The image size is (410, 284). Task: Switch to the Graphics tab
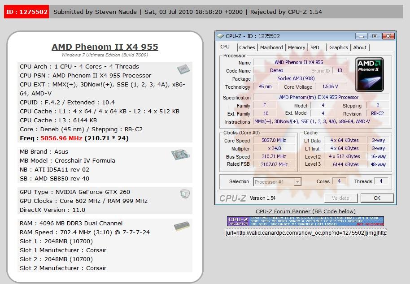click(x=338, y=47)
